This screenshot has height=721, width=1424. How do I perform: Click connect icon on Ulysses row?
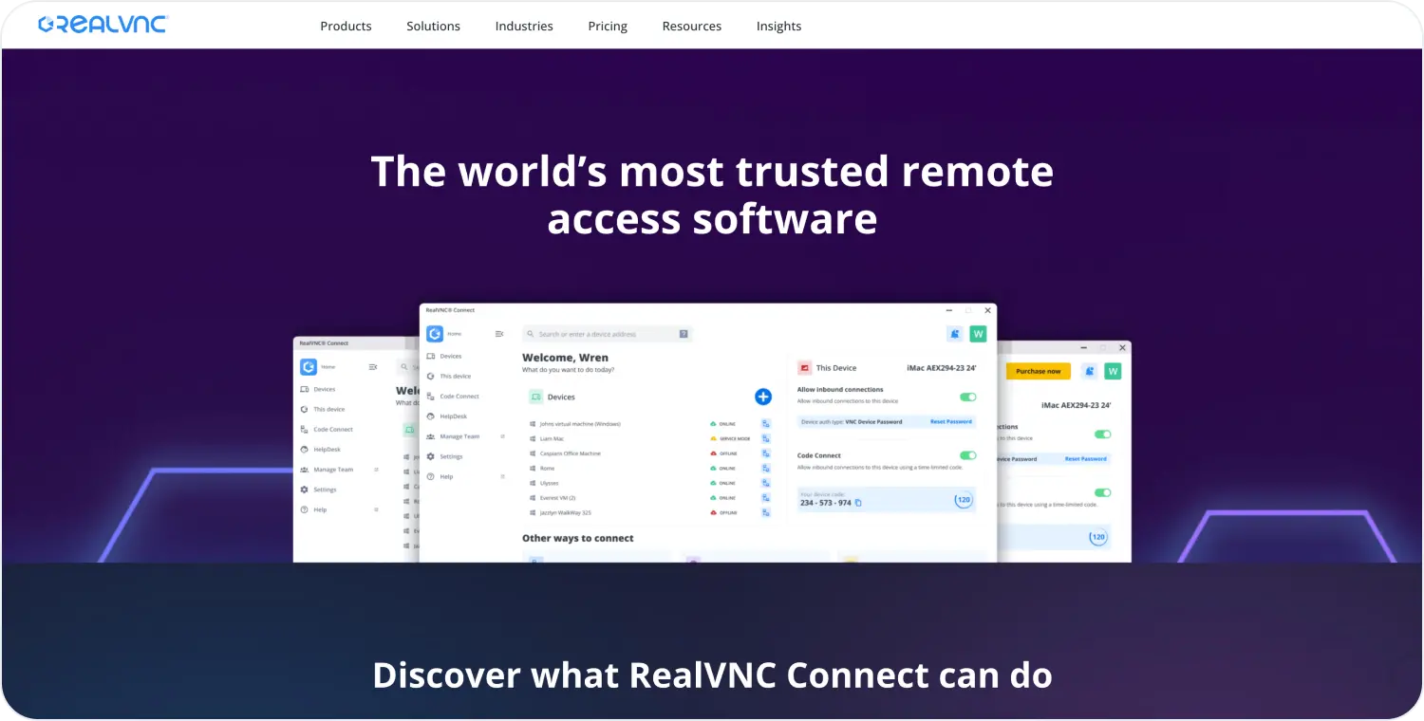[x=766, y=483]
